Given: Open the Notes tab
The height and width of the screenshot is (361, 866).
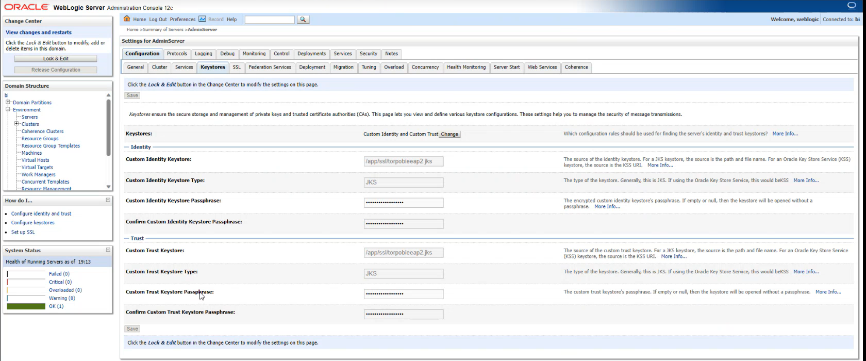Looking at the screenshot, I should (392, 54).
